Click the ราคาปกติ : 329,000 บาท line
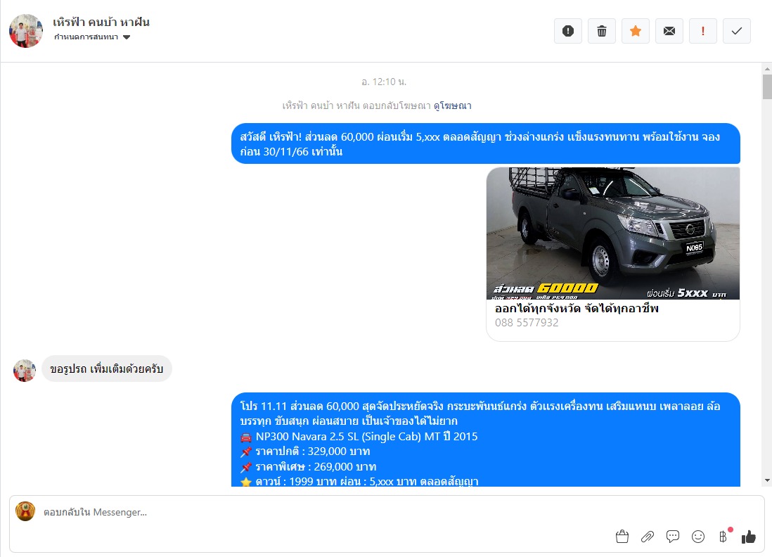The image size is (772, 557). [x=305, y=451]
